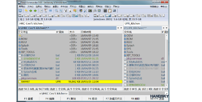This screenshot has height=102, width=202.
Task: Go forward using the right green arrow
Action: (x=35, y=11)
